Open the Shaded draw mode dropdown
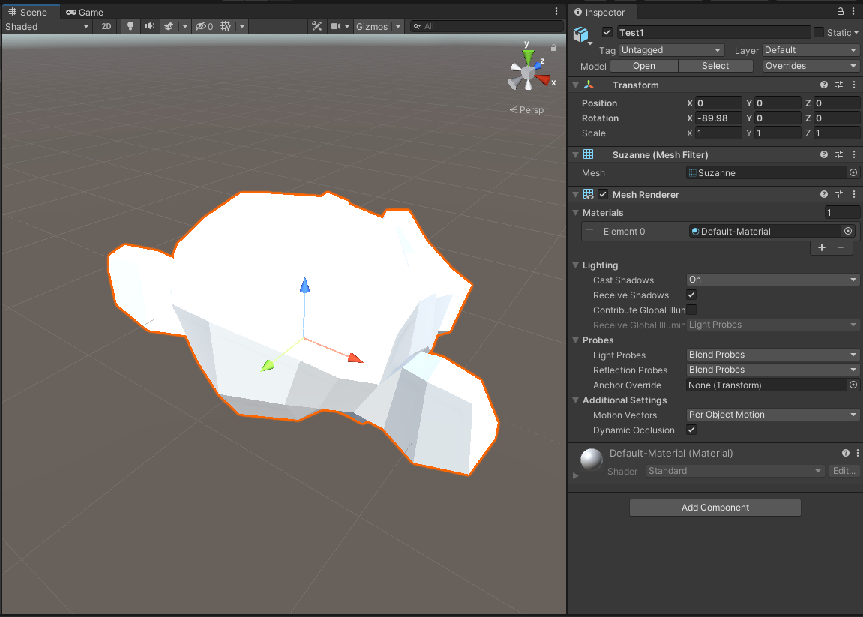 click(x=46, y=26)
